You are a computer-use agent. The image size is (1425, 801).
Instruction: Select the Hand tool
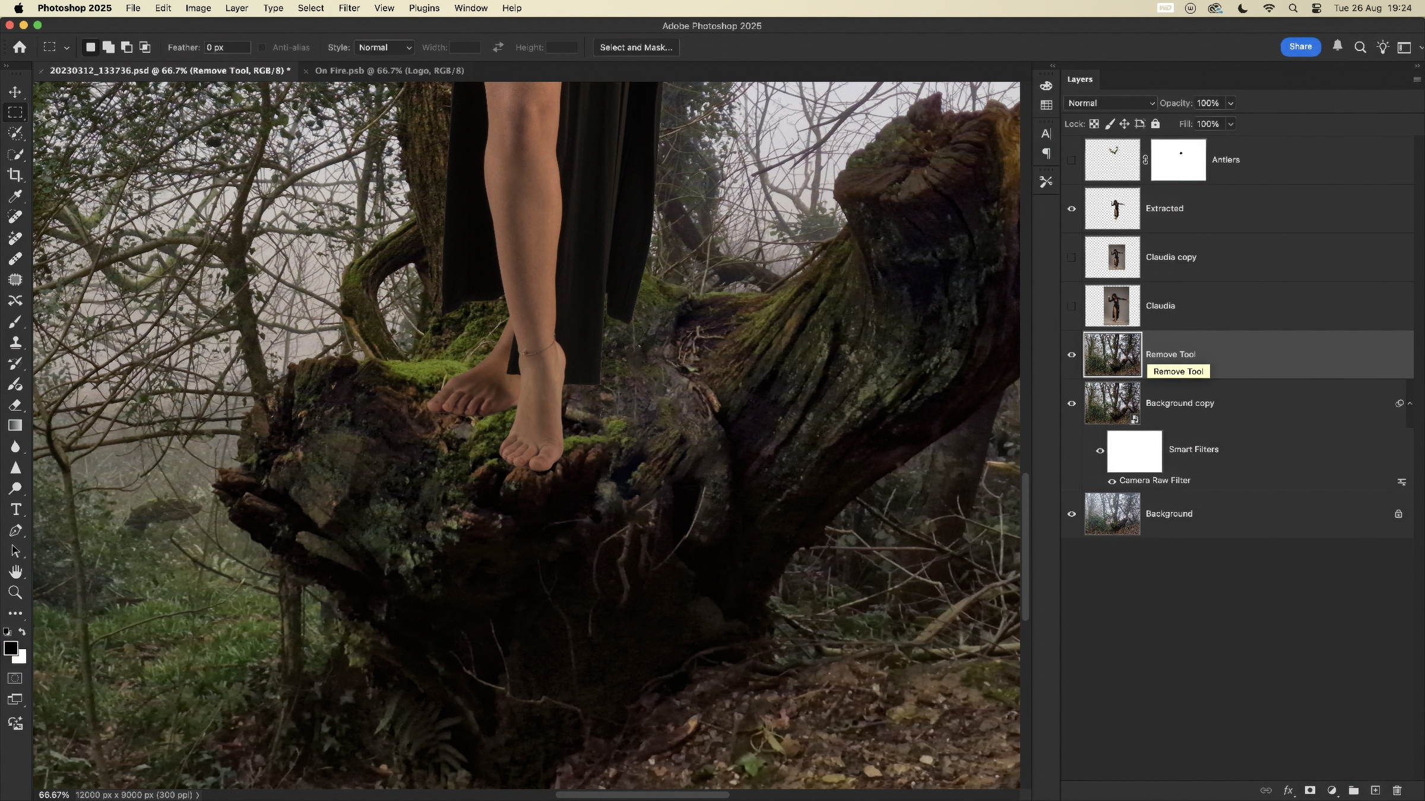[15, 572]
